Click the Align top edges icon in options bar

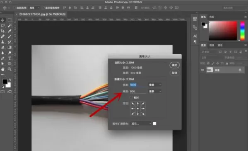pos(65,7)
